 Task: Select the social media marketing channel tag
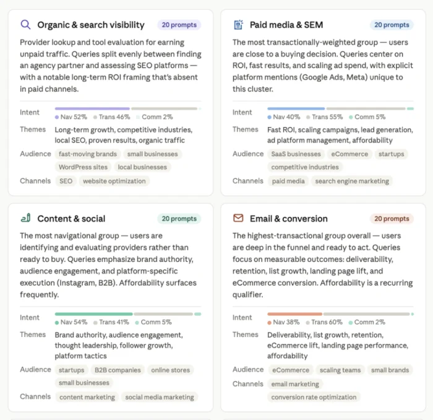[x=160, y=397]
